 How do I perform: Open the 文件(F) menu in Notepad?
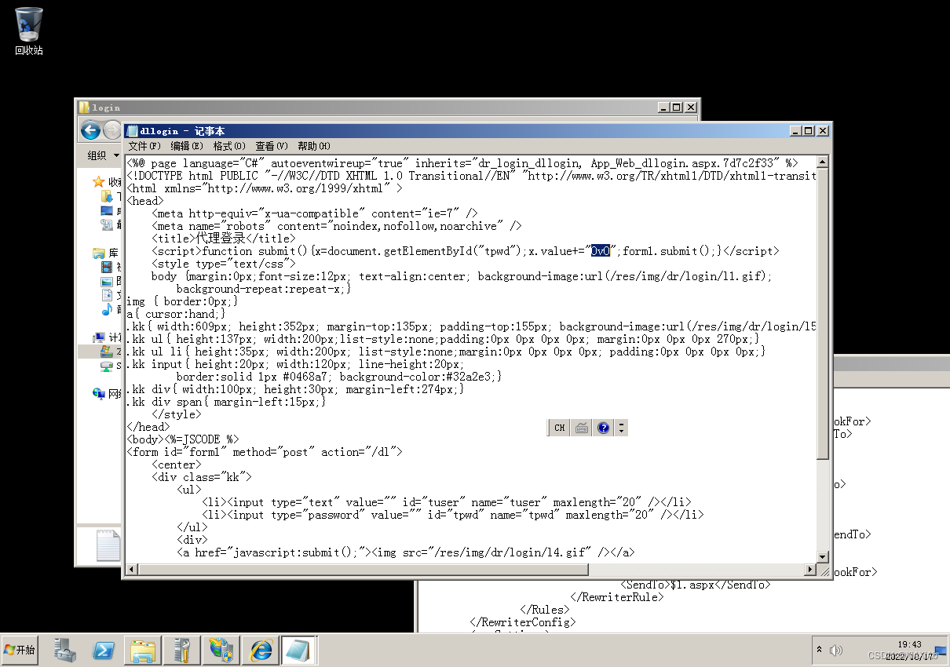pyautogui.click(x=144, y=146)
